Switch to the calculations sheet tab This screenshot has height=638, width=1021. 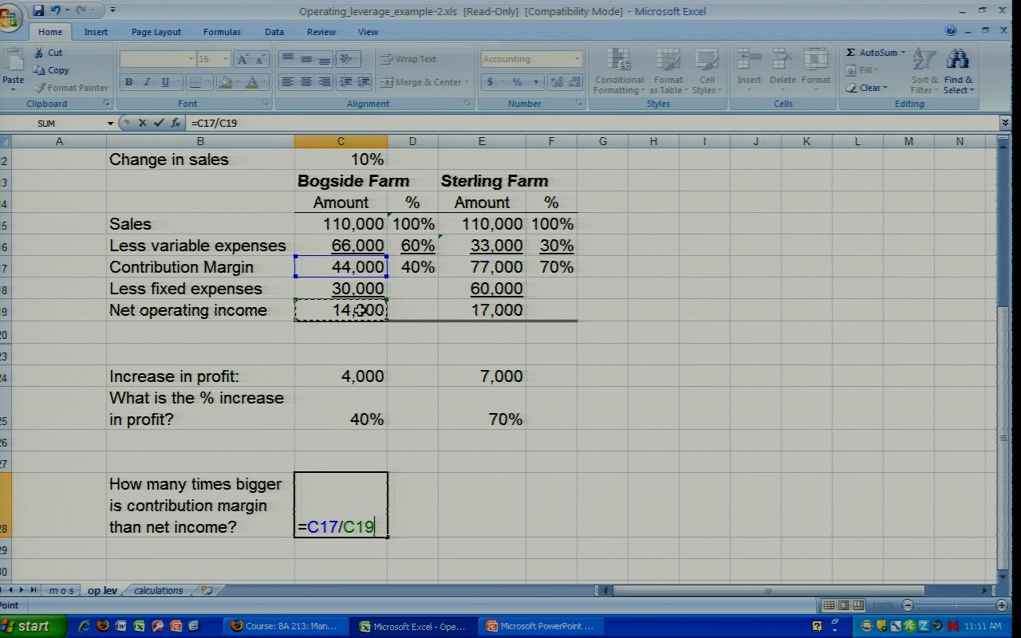click(x=158, y=590)
